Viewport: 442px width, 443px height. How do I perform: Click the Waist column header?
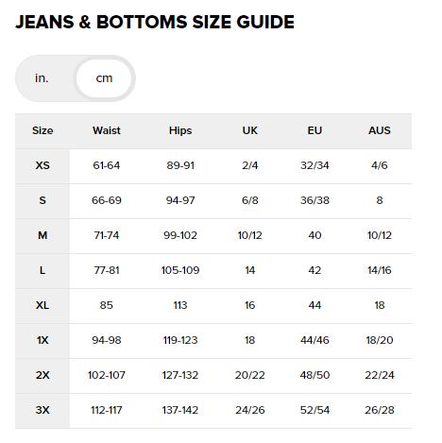point(107,130)
